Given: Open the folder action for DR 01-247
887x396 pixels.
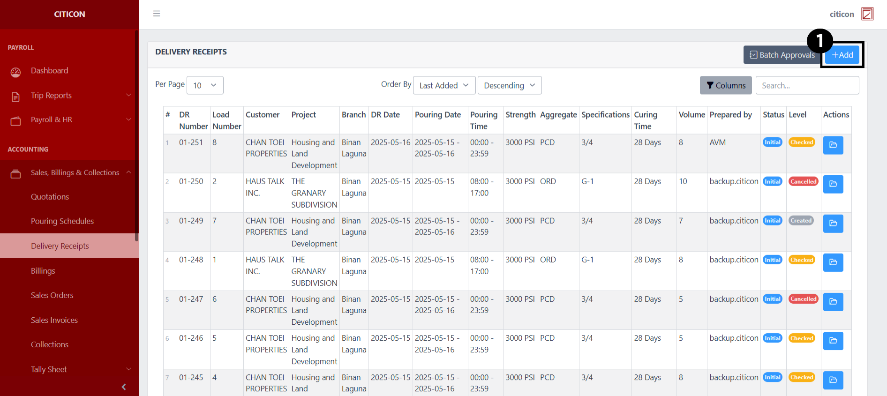Looking at the screenshot, I should 833,302.
